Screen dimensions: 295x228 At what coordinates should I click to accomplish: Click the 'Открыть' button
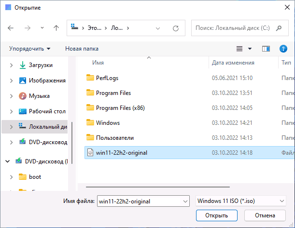point(217,215)
